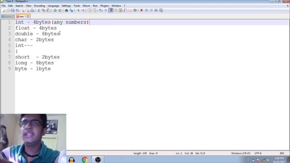
Task: Open the Window menu
Action: point(116,6)
